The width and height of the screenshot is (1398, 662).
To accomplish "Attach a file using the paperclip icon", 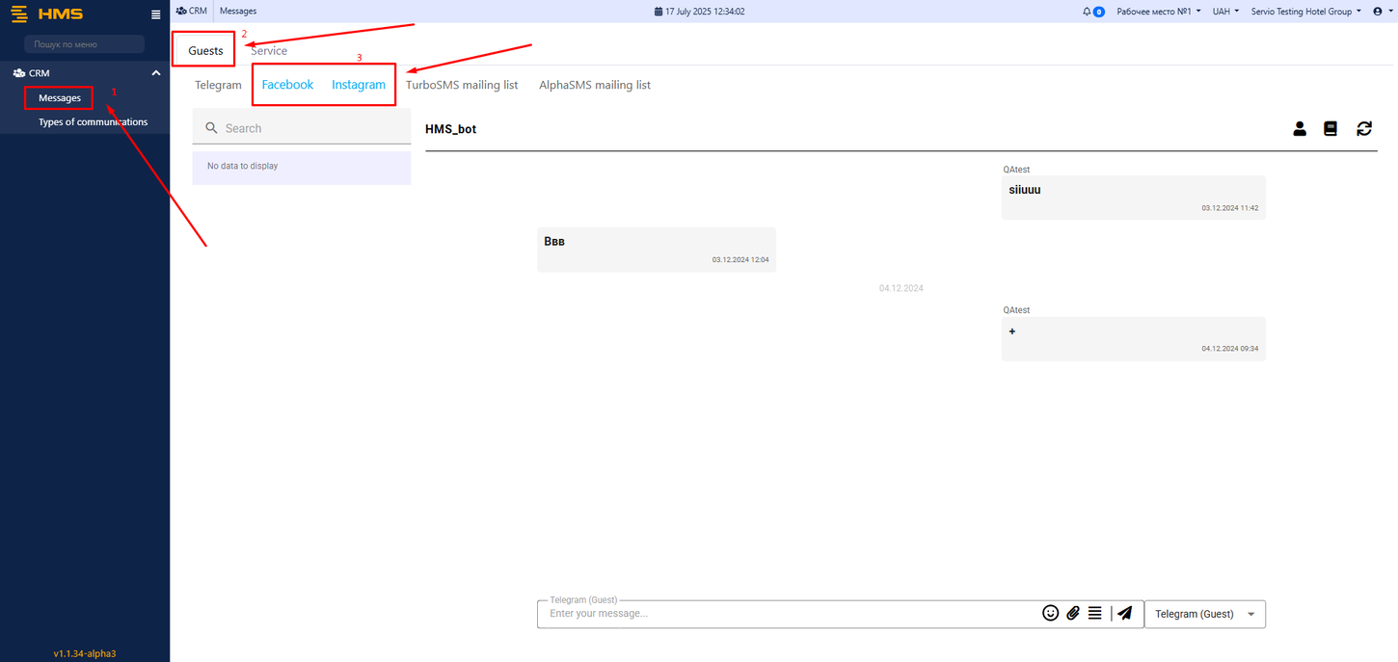I will tap(1073, 613).
